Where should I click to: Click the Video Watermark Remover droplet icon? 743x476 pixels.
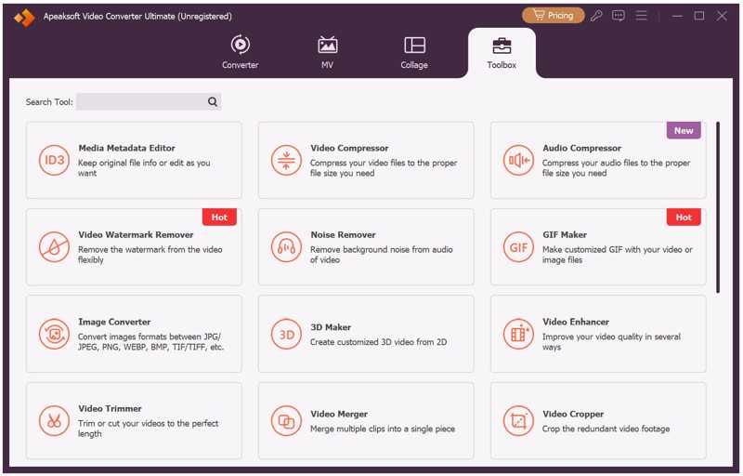[54, 247]
